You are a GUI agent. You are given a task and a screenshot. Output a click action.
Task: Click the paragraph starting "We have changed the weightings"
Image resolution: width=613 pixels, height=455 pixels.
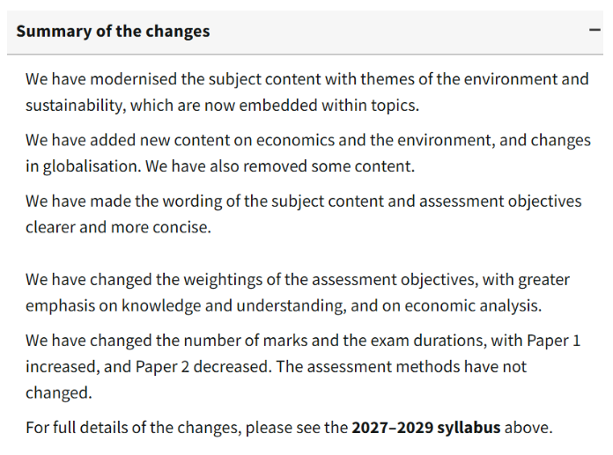coord(298,293)
